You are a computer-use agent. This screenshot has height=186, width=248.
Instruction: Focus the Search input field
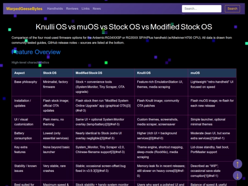[202, 9]
